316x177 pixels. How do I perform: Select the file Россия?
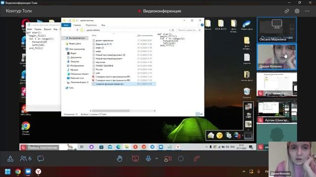(99, 69)
